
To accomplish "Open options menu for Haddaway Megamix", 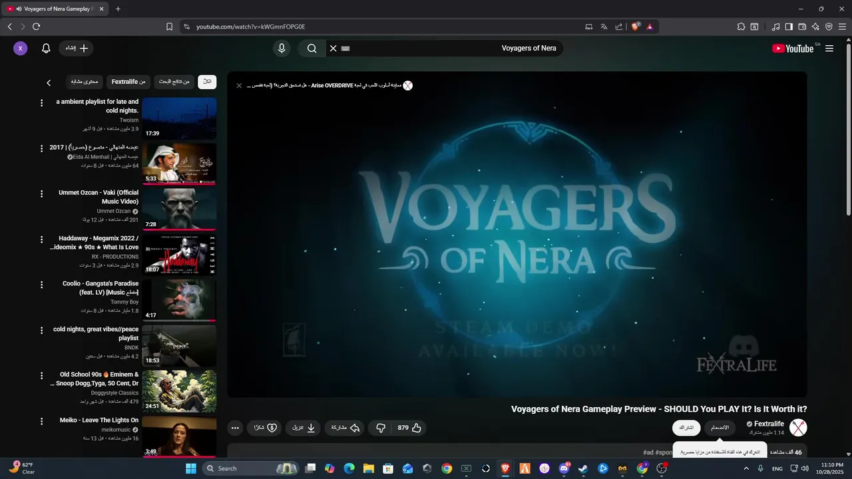I will [41, 239].
